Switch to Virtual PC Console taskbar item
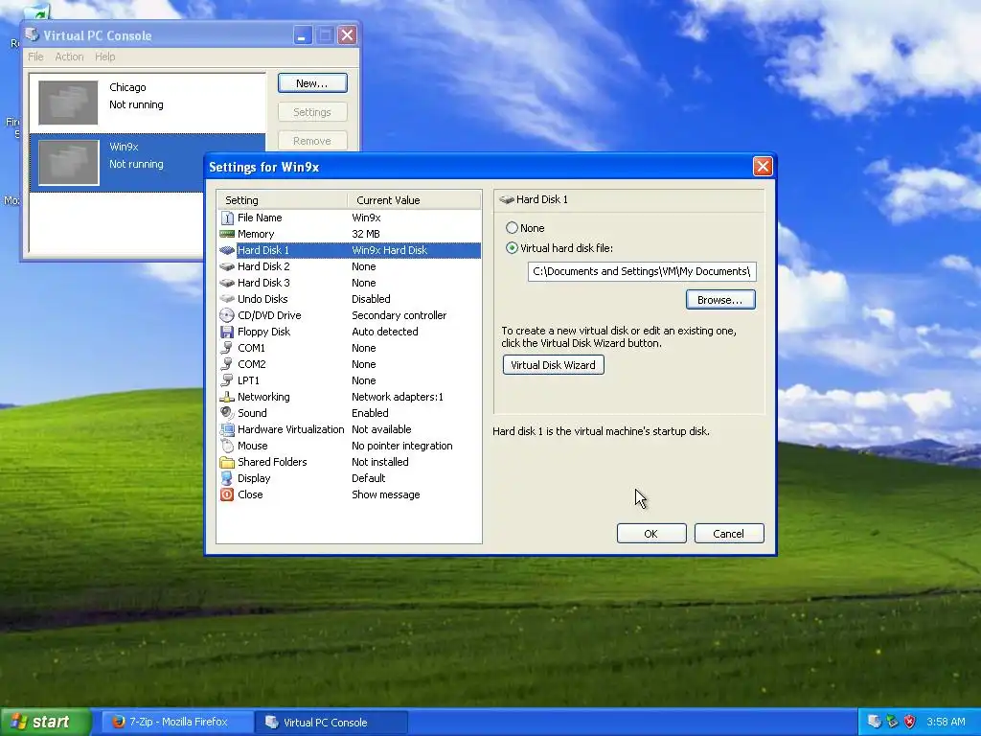The width and height of the screenshot is (981, 736). [x=331, y=722]
